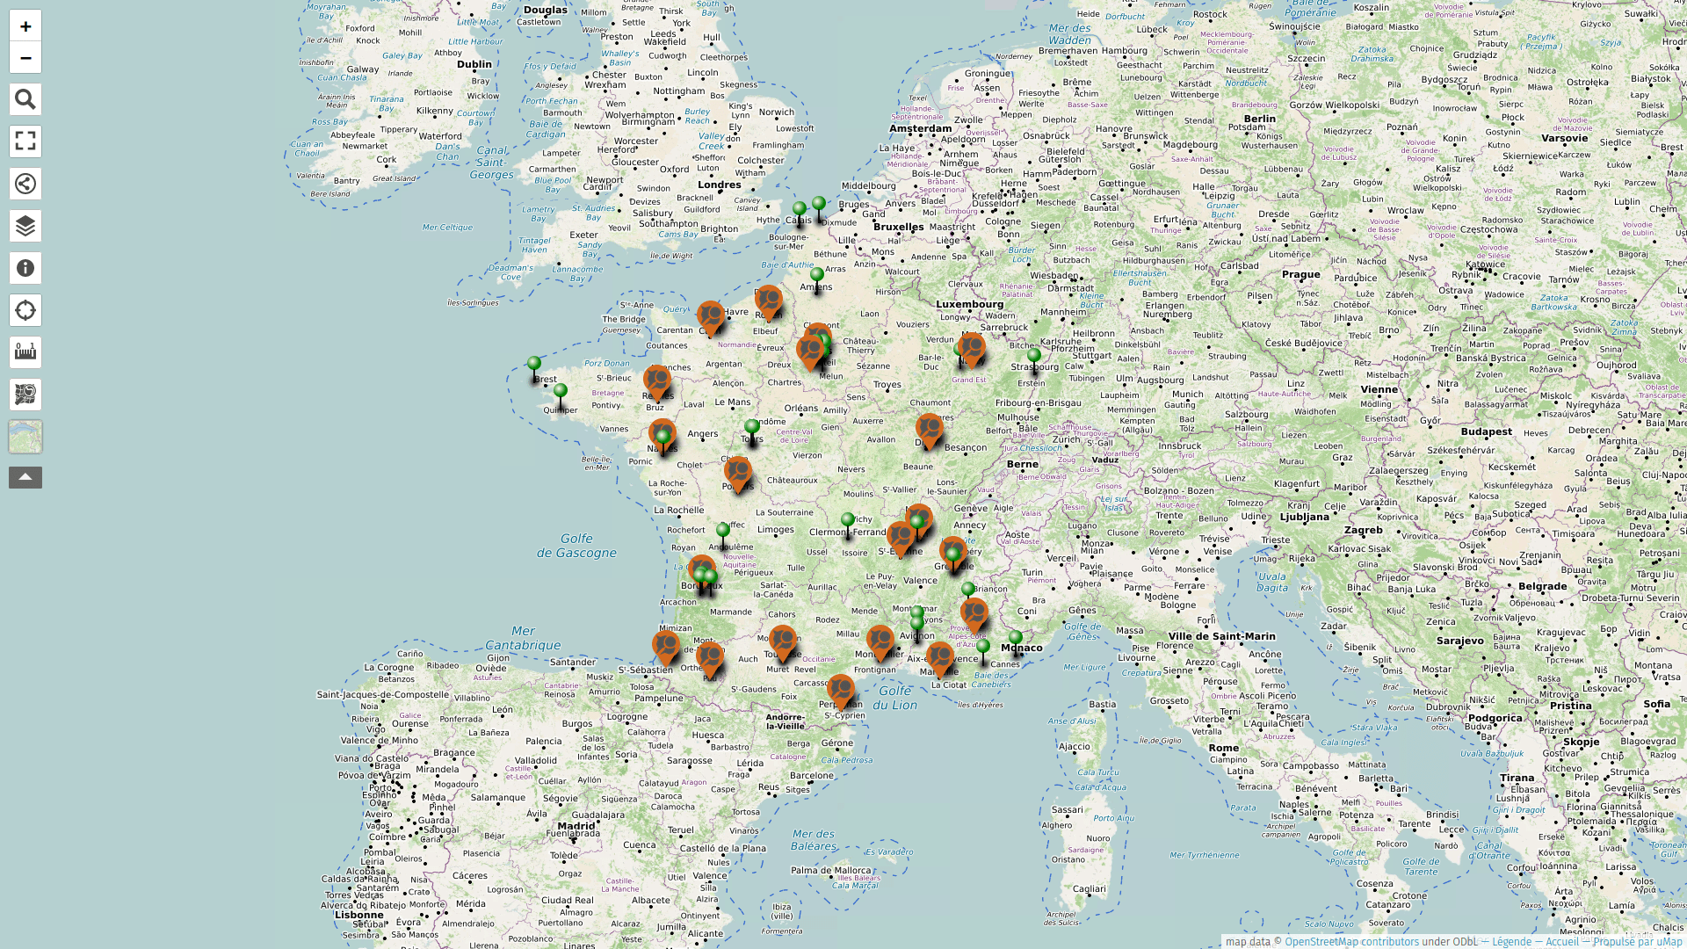Open the data layers browser
This screenshot has width=1687, height=949.
coord(25,226)
